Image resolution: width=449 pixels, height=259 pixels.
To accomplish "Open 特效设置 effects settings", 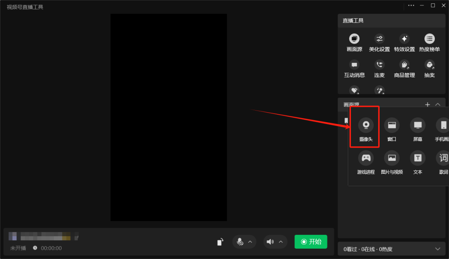I will (404, 39).
